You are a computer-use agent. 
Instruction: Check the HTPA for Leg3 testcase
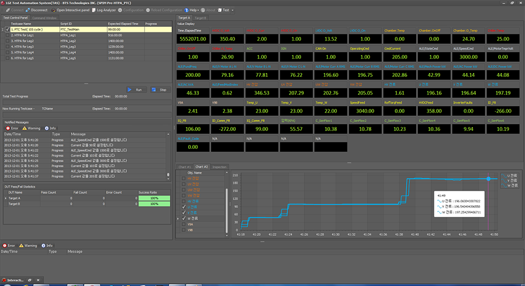coord(7,46)
